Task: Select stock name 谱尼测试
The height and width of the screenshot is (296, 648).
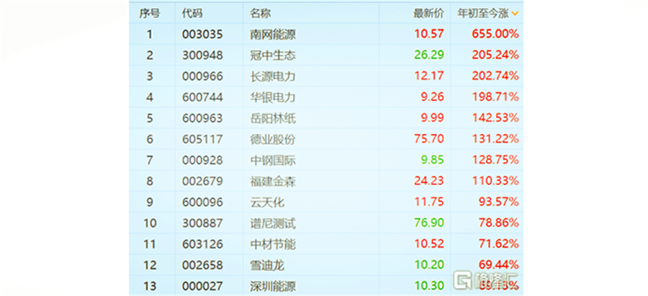Action: (273, 224)
